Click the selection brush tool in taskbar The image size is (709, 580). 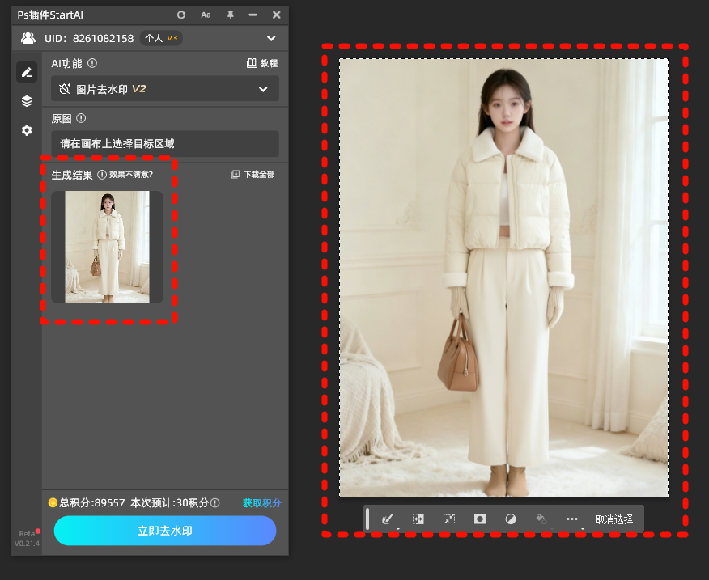(387, 519)
